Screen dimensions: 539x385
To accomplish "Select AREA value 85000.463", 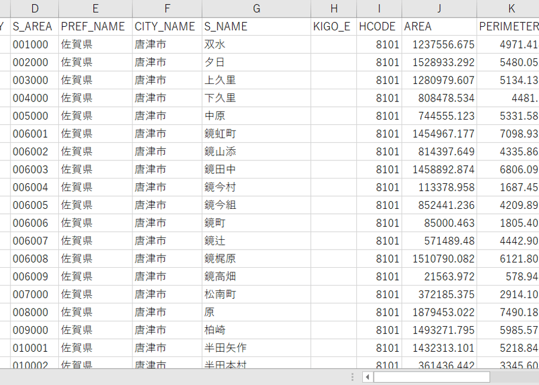I will pyautogui.click(x=439, y=223).
